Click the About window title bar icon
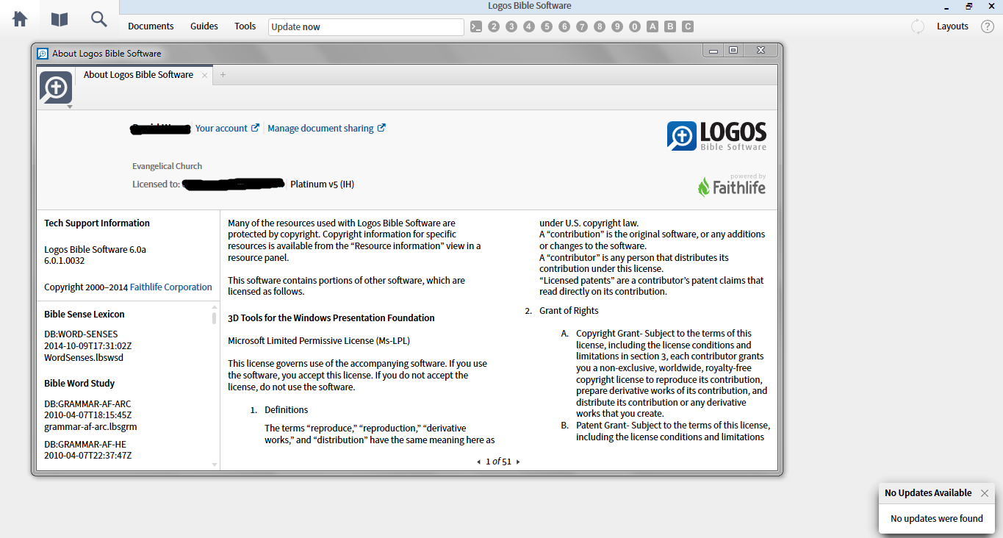Screen dimensions: 1003x538 [x=43, y=53]
